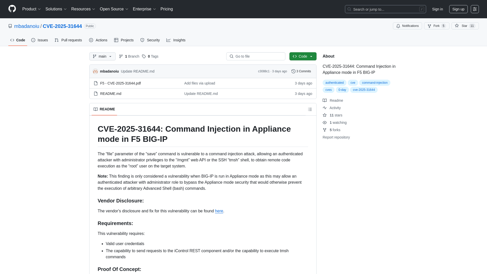
Task: Open the appearance settings icon in header
Action: [475, 9]
